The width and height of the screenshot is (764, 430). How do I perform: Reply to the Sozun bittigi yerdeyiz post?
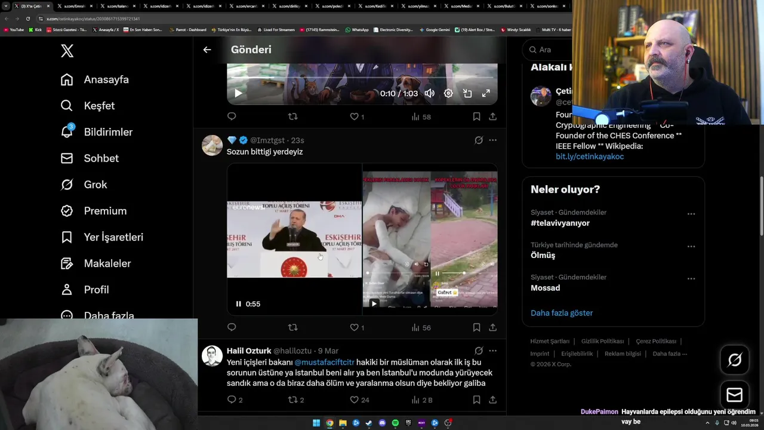click(232, 327)
